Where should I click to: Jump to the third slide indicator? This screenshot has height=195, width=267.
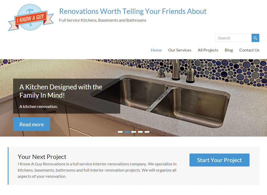coord(134,132)
